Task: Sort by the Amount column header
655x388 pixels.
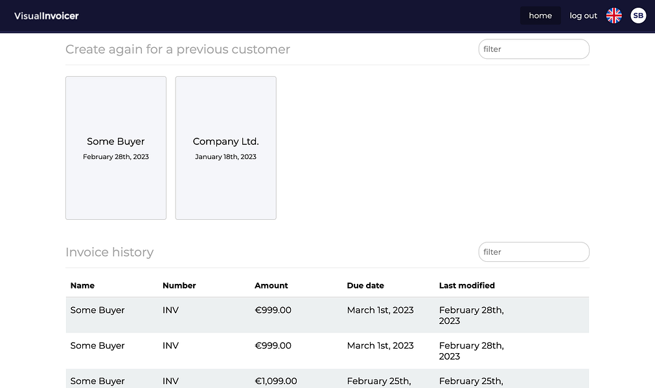Action: pos(271,285)
